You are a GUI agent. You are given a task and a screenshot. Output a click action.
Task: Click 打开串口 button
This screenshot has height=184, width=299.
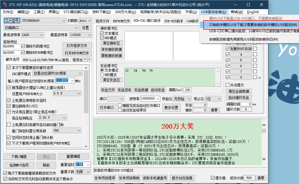coord(107,108)
